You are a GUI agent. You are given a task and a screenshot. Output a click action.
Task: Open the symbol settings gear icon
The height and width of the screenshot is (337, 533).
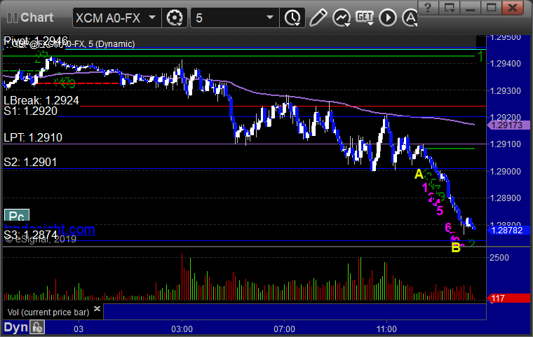tap(175, 18)
